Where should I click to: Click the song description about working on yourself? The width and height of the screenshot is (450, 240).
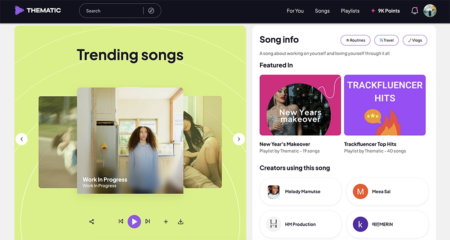pyautogui.click(x=324, y=53)
